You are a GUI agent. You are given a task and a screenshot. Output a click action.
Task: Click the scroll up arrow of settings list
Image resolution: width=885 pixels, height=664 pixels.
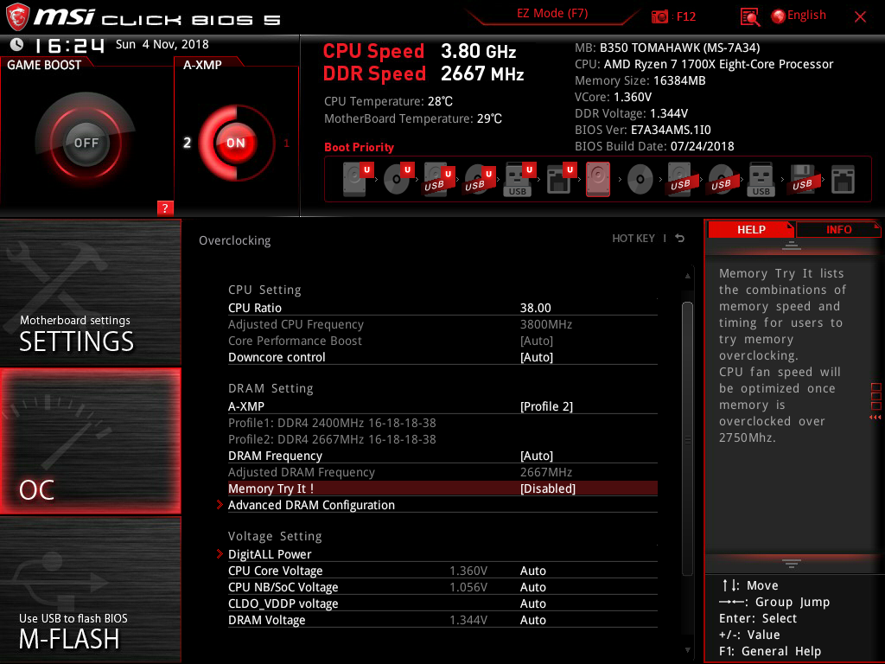(x=687, y=276)
